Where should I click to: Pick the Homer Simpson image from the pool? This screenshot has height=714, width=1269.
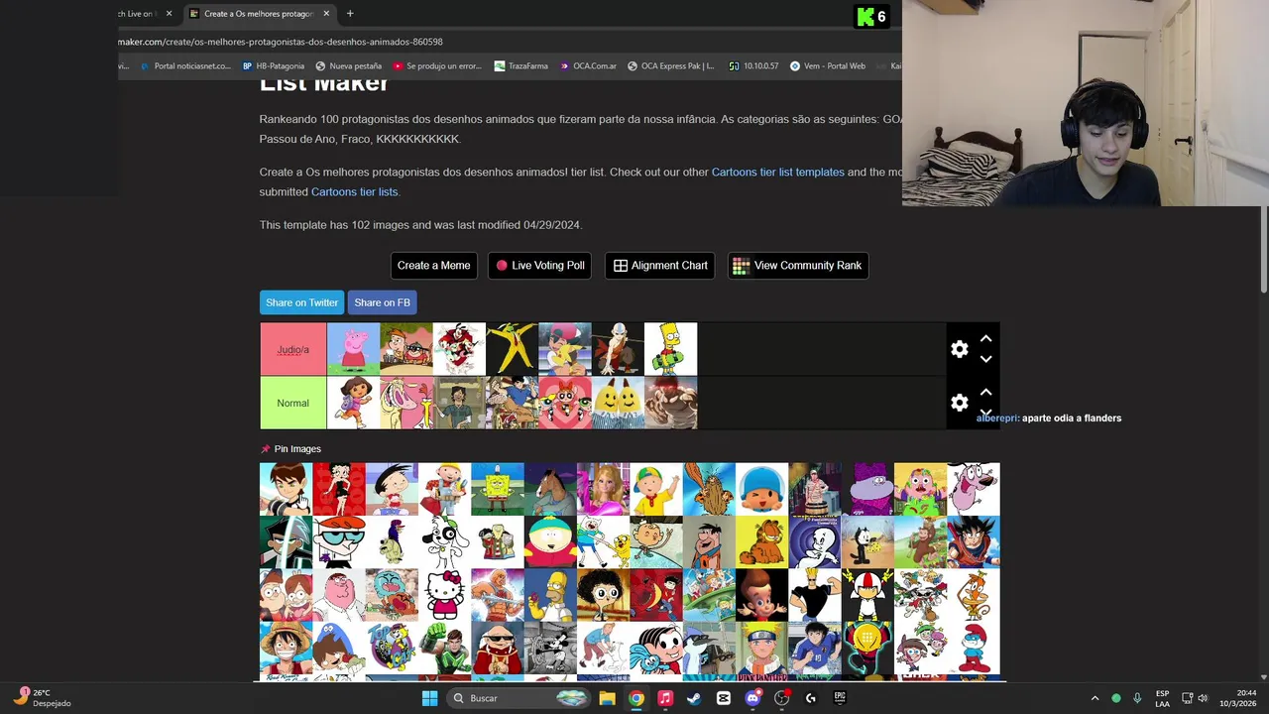click(550, 595)
